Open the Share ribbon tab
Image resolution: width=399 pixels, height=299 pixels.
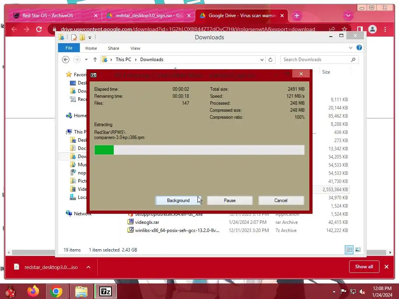113,48
